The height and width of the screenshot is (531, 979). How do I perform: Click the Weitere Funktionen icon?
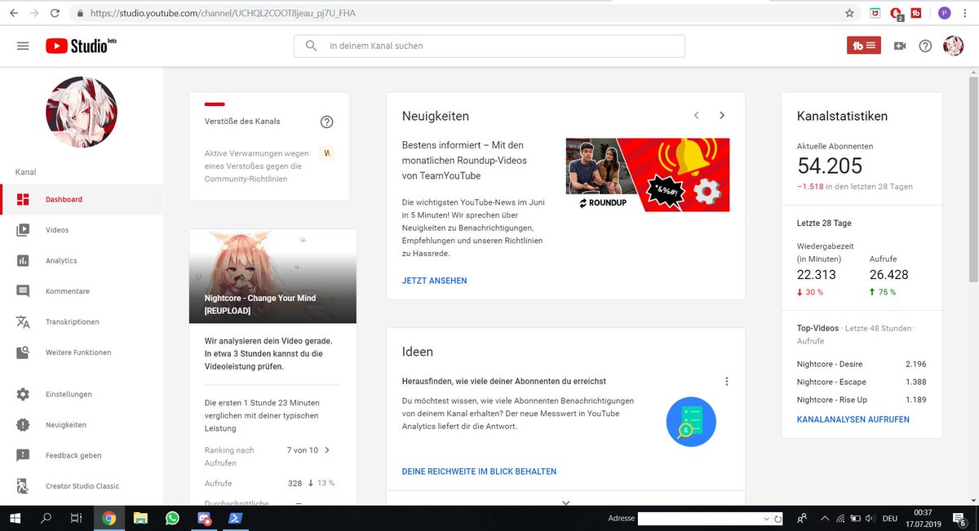(x=23, y=352)
